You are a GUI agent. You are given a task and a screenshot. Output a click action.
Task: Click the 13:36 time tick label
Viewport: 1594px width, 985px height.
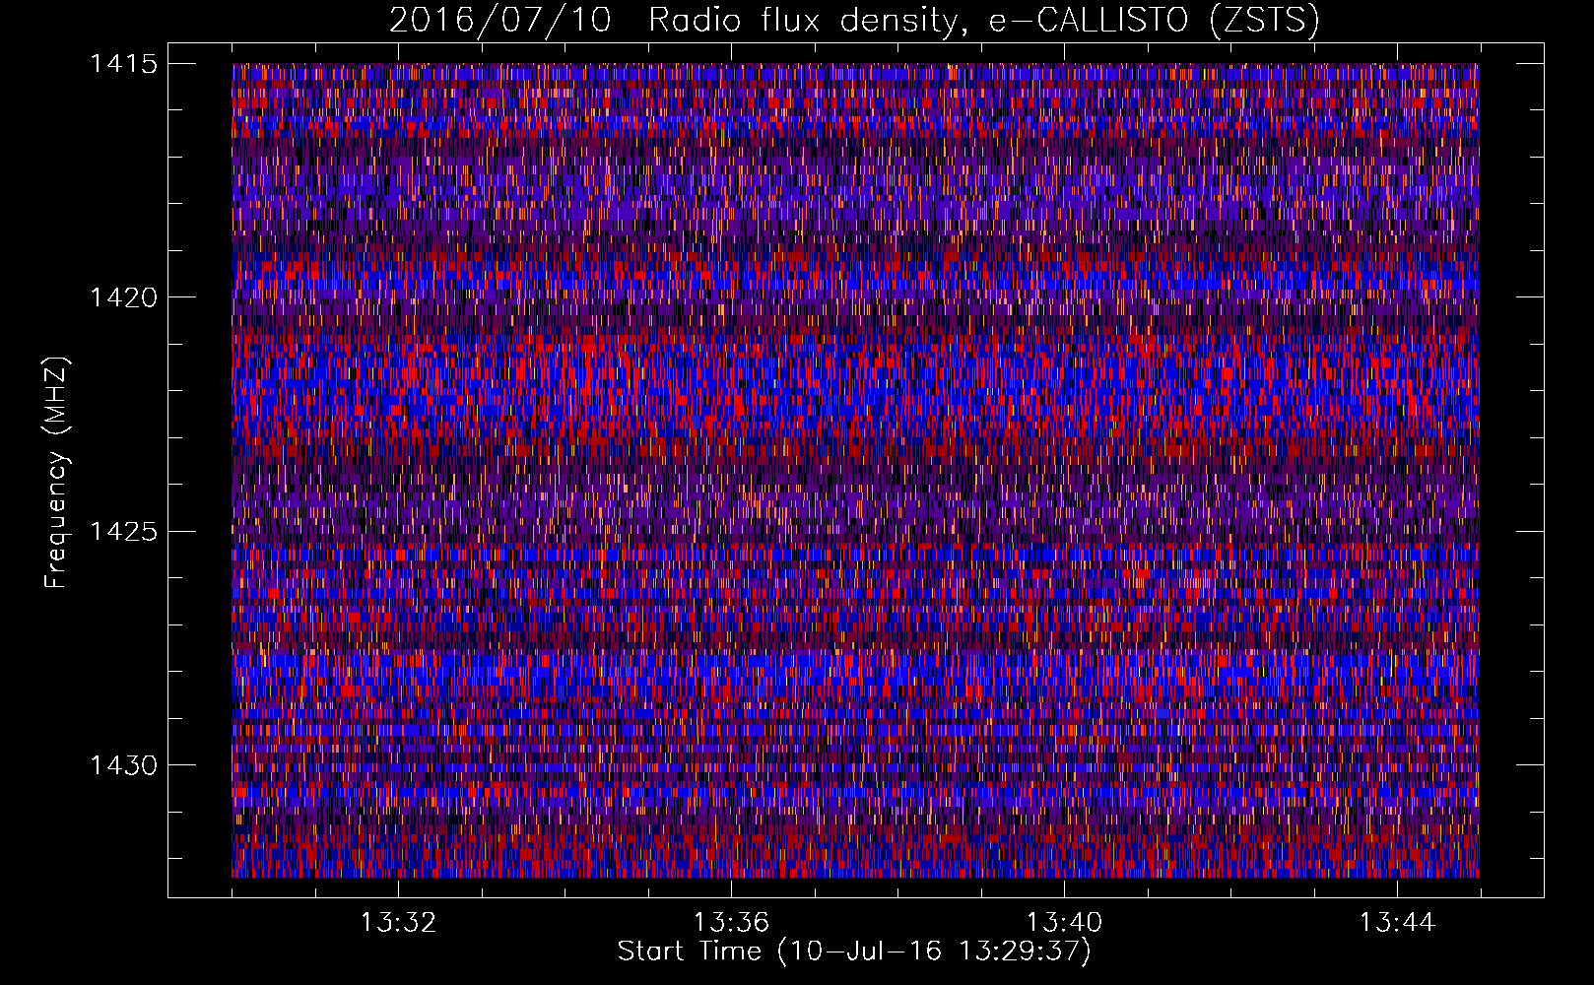(x=731, y=923)
